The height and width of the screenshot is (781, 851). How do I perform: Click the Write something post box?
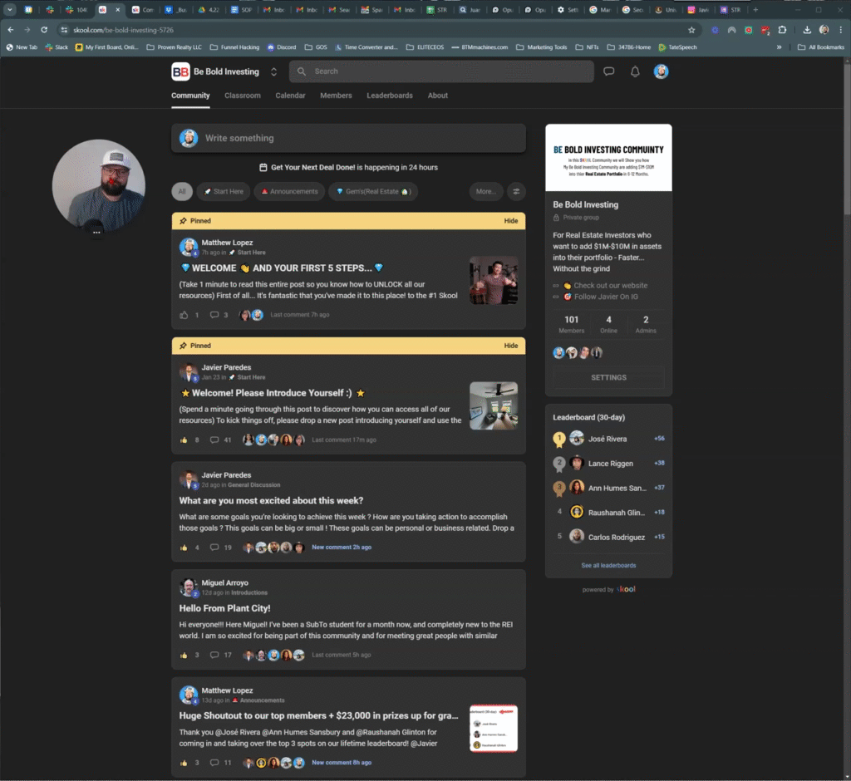348,138
